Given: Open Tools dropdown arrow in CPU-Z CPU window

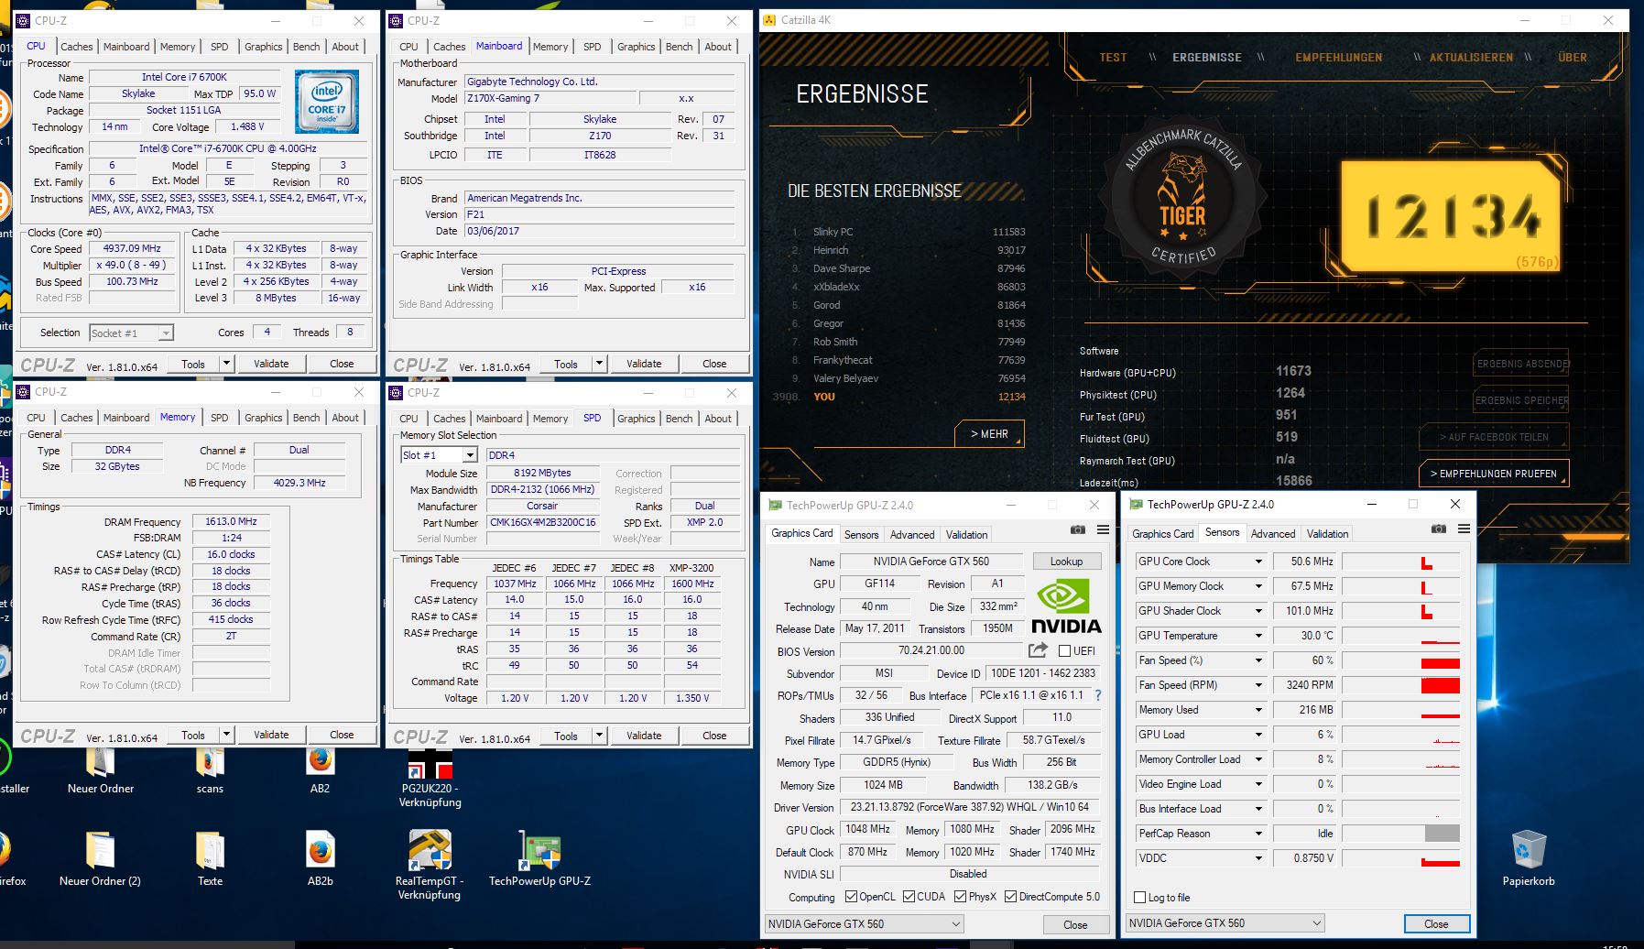Looking at the screenshot, I should pyautogui.click(x=226, y=364).
